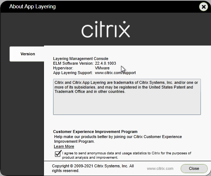Click the Citrix logo
Image resolution: width=211 pixels, height=176 pixels.
coord(105,29)
